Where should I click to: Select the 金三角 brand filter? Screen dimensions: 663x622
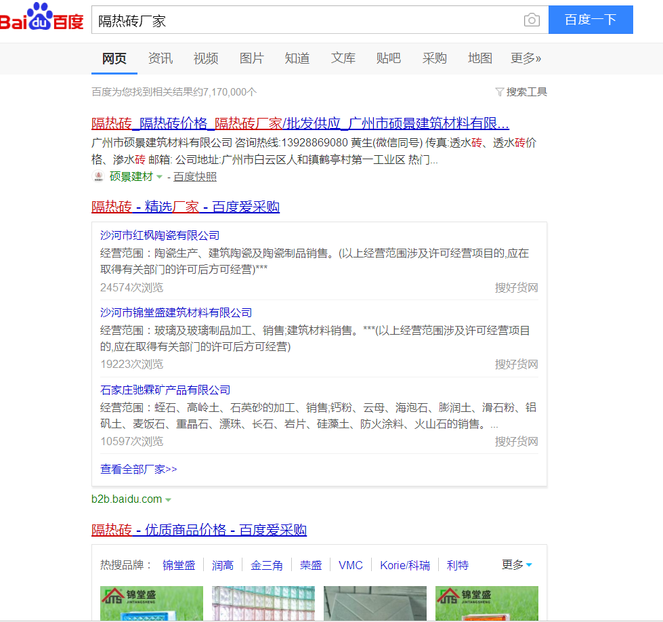point(267,565)
